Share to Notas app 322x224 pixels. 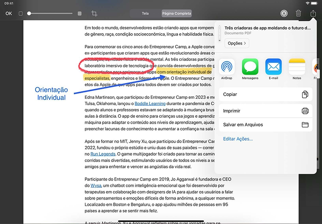(x=297, y=69)
